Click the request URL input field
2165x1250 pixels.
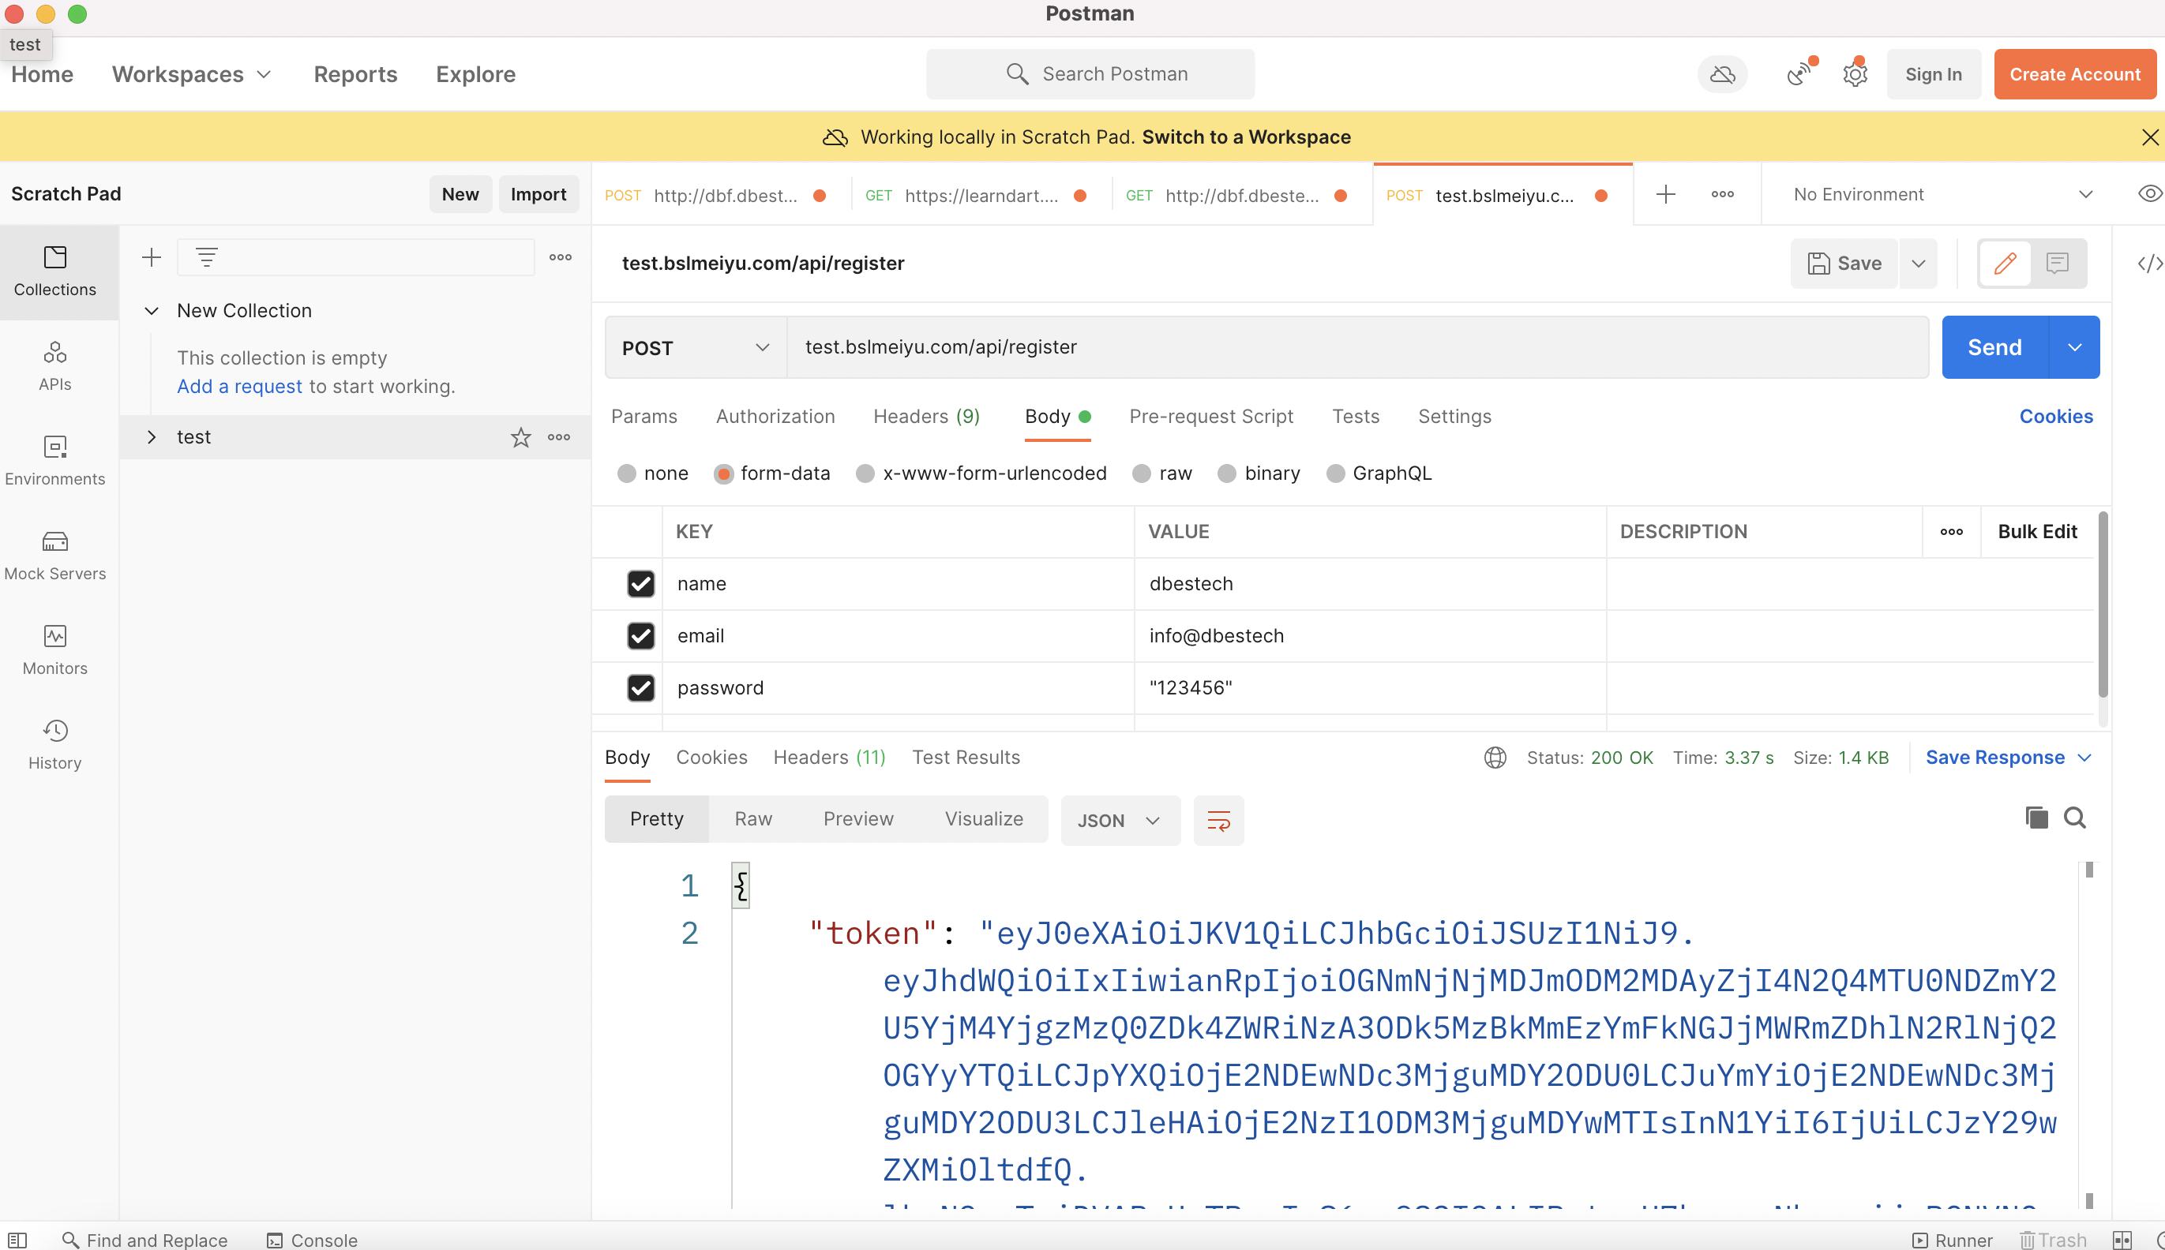[1357, 347]
